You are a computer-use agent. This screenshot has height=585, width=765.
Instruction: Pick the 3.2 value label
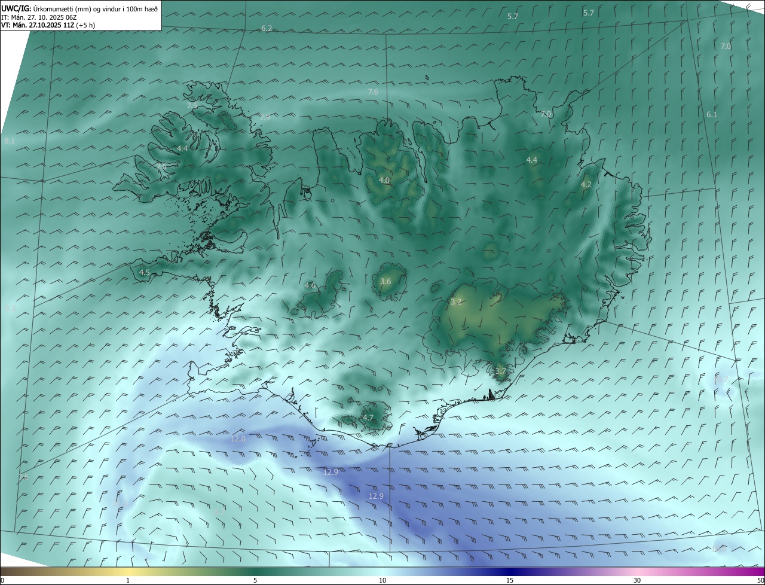tap(456, 301)
